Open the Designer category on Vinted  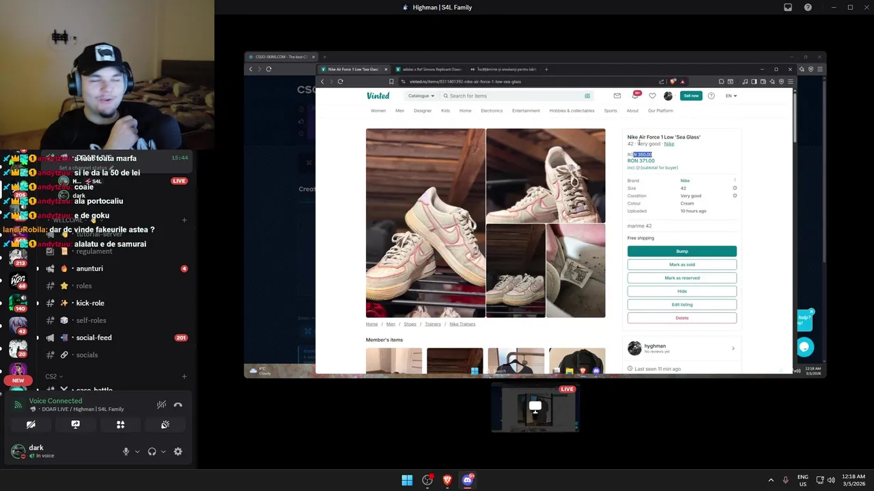point(423,110)
